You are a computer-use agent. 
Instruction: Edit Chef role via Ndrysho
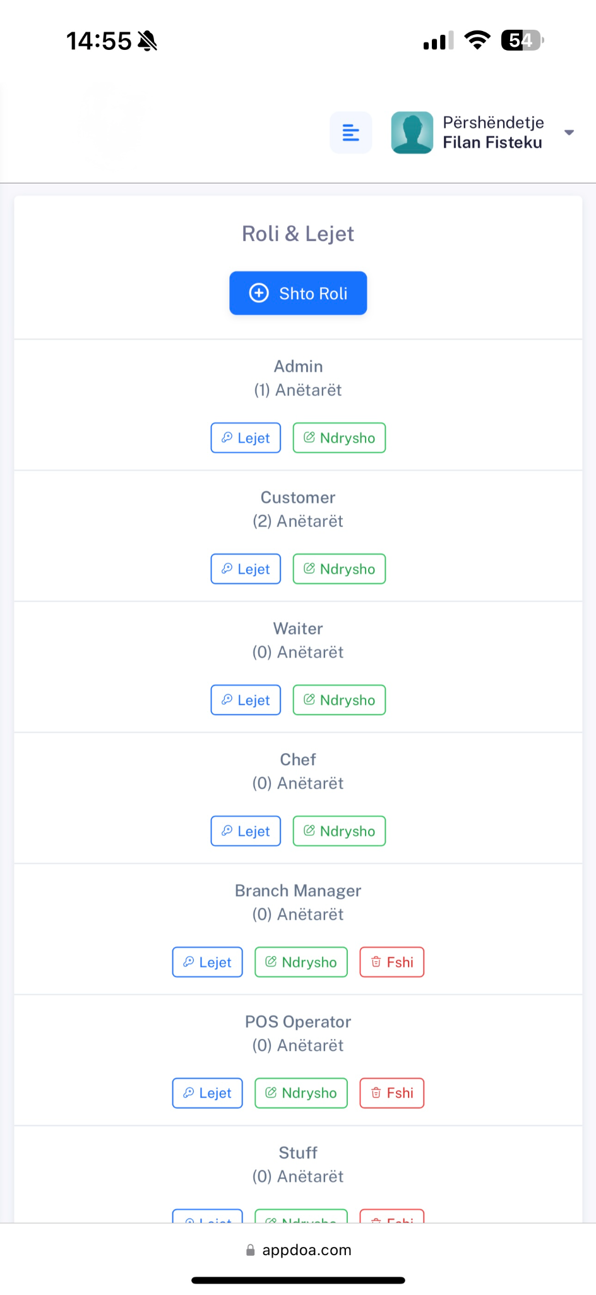pos(339,831)
